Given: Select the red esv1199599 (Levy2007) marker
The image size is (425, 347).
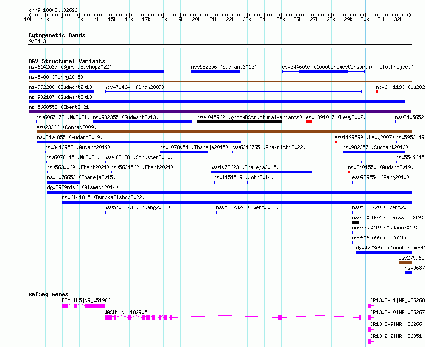Looking at the screenshot, I should [x=336, y=142].
